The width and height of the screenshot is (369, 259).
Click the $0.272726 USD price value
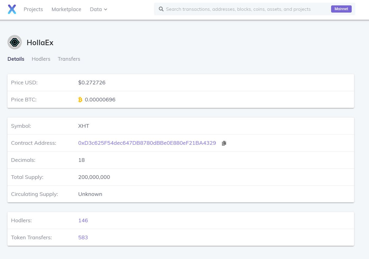click(x=92, y=83)
